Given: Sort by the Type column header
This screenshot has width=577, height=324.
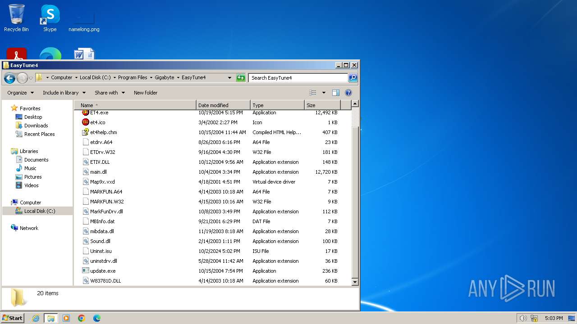Looking at the screenshot, I should [277, 105].
